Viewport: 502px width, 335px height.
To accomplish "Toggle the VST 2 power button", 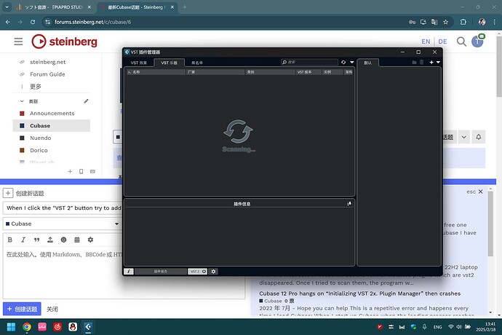I will click(x=197, y=272).
